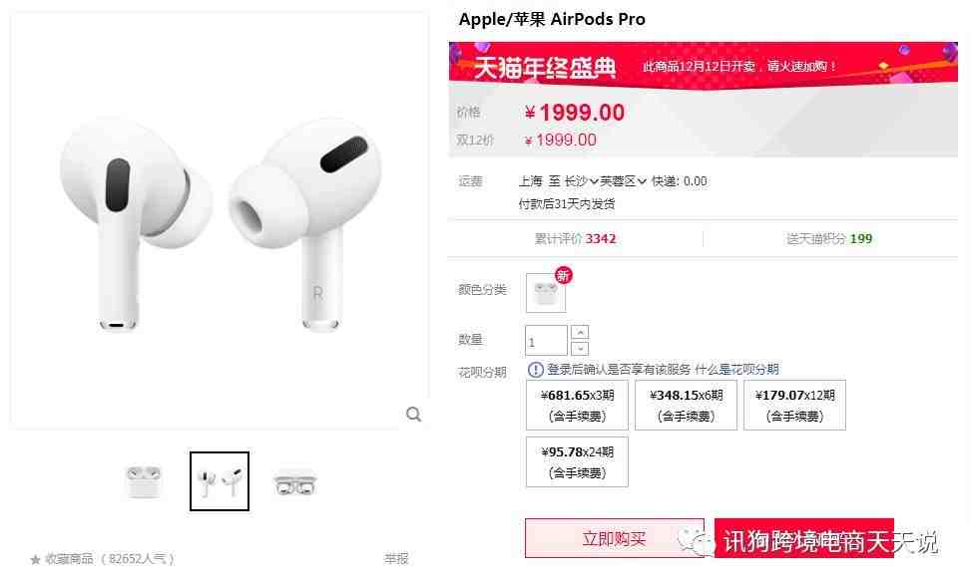Select the white color option swatch

pyautogui.click(x=546, y=293)
